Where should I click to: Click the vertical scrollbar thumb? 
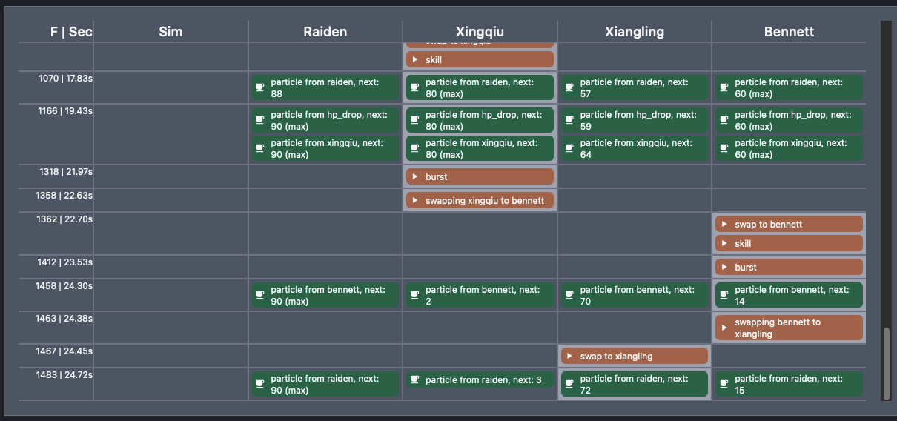[885, 362]
